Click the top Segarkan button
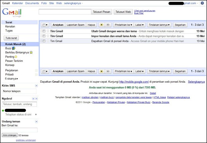The height and width of the screenshot is (143, 207). coord(180,25)
